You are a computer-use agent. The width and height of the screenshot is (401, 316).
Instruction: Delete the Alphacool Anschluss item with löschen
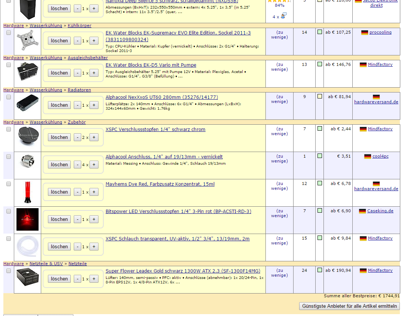coord(59,165)
